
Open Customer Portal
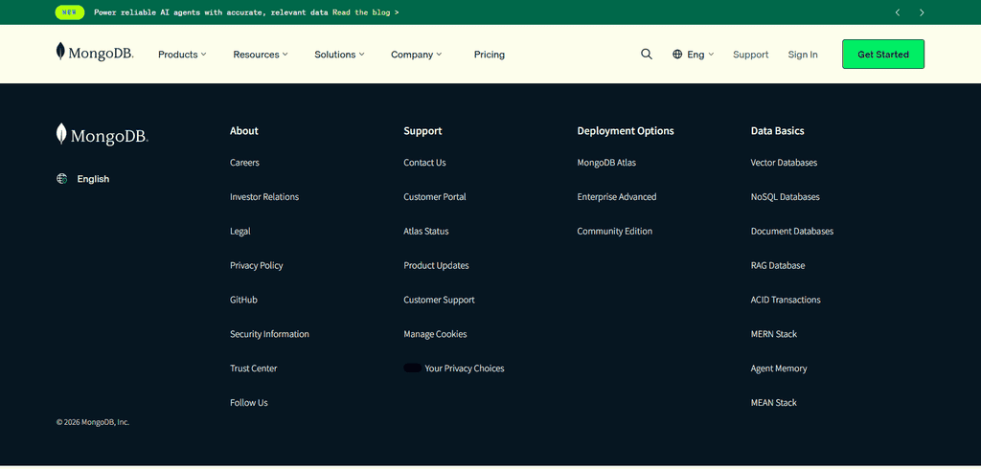tap(435, 197)
